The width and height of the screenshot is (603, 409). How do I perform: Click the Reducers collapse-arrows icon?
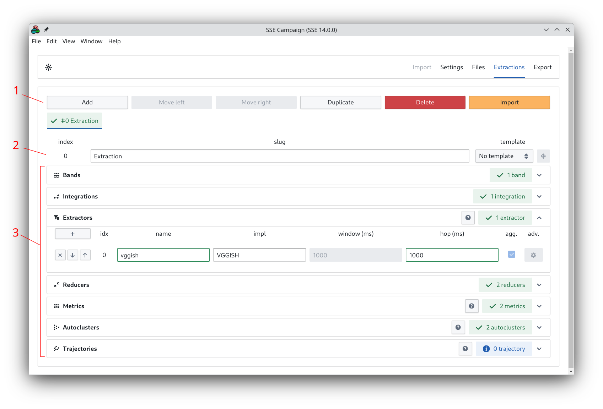point(56,284)
